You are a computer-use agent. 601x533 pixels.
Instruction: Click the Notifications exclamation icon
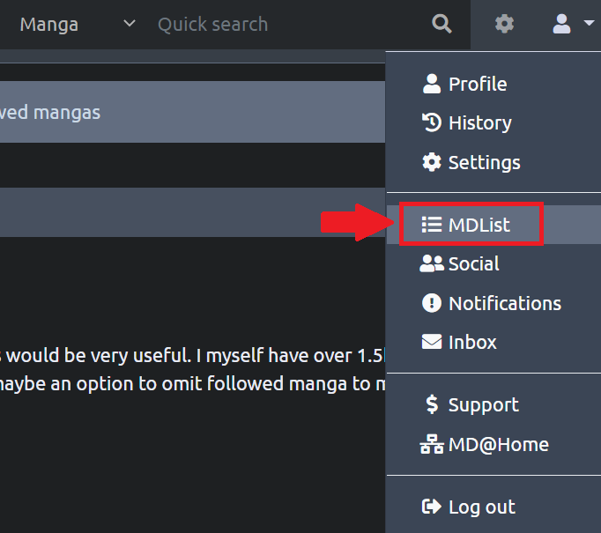(x=432, y=303)
